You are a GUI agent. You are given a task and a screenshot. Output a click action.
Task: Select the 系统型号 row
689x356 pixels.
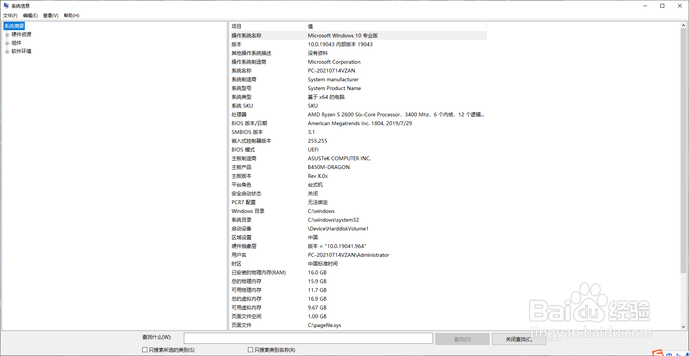click(358, 88)
